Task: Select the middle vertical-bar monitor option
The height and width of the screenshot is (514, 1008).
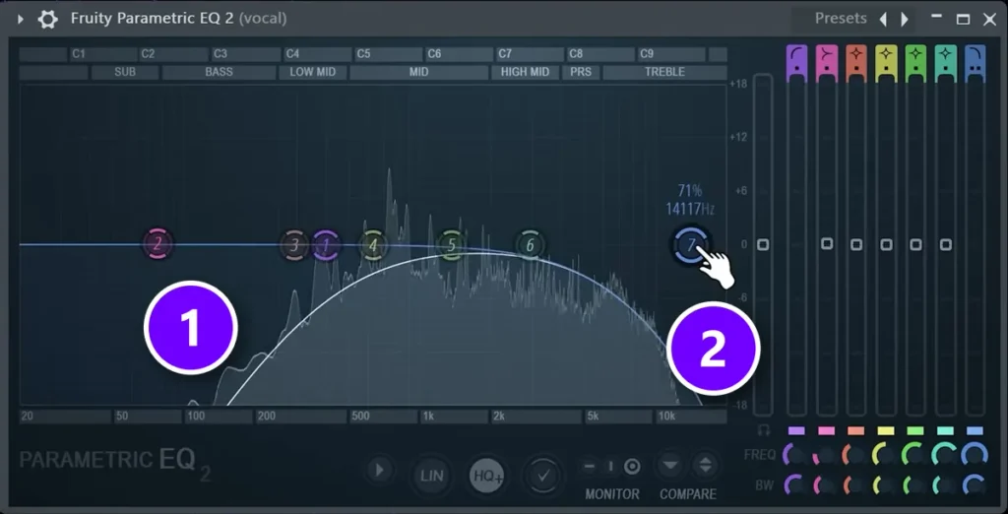Action: (610, 466)
